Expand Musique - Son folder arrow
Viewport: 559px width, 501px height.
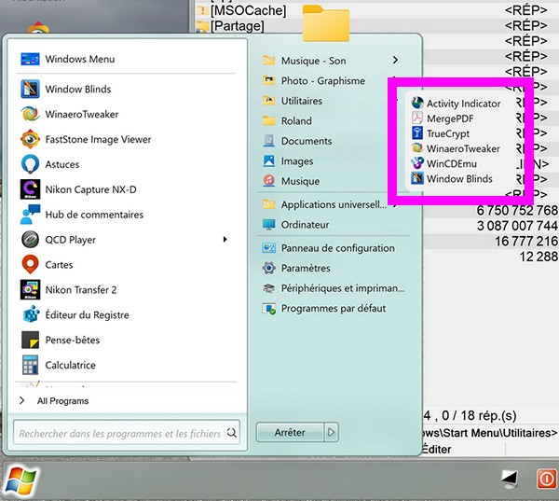pyautogui.click(x=395, y=60)
